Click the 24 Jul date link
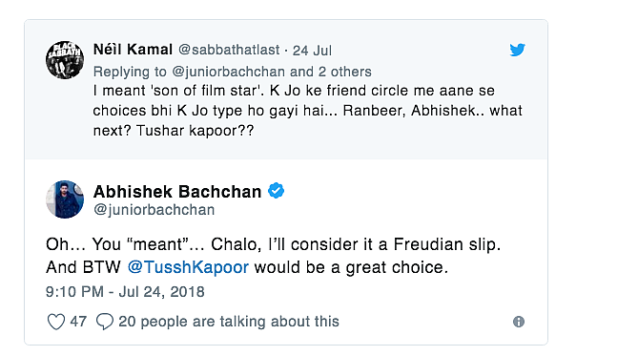Image resolution: width=638 pixels, height=356 pixels. [x=312, y=51]
